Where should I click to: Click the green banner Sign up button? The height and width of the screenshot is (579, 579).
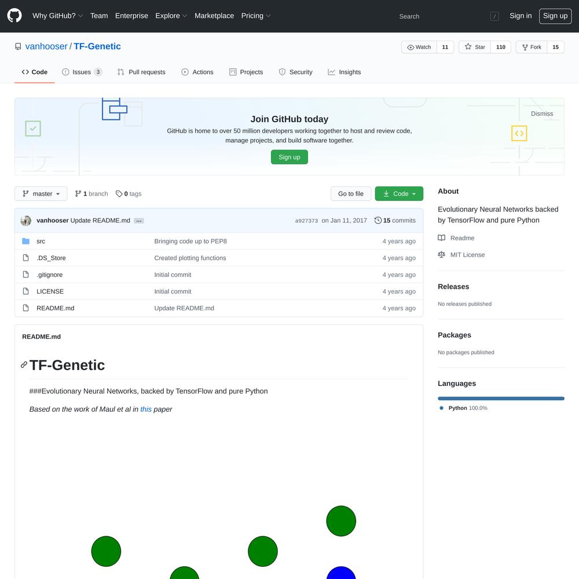click(289, 157)
